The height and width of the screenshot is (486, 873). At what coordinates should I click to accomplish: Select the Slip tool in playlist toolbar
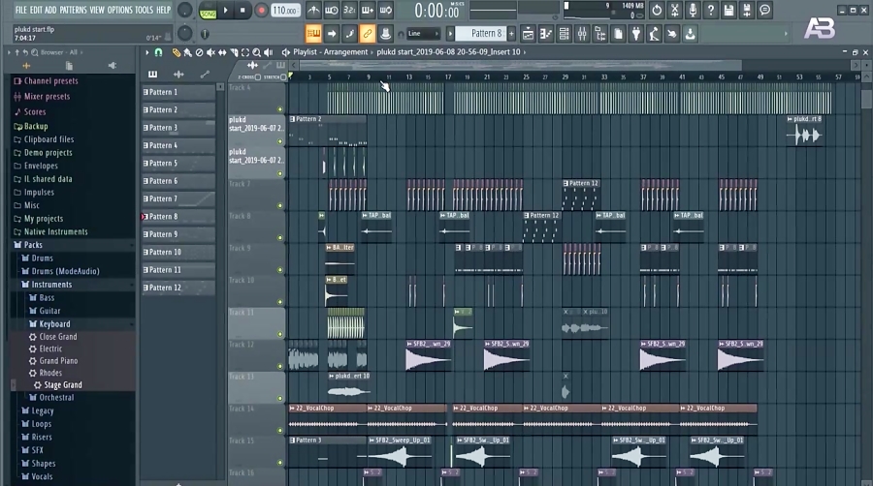[x=224, y=52]
